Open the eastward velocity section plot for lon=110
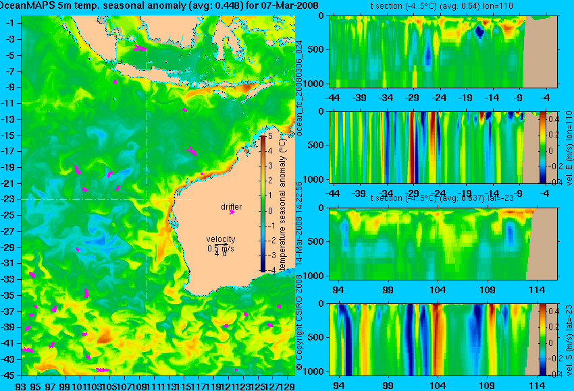 (443, 147)
